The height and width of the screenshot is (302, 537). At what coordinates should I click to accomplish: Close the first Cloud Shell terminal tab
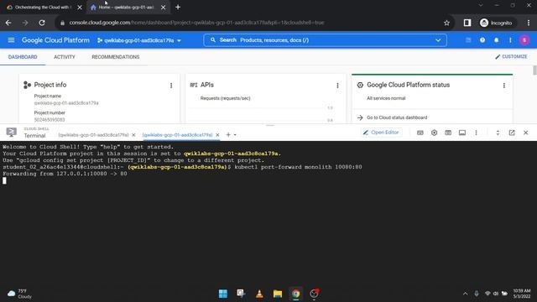click(133, 135)
